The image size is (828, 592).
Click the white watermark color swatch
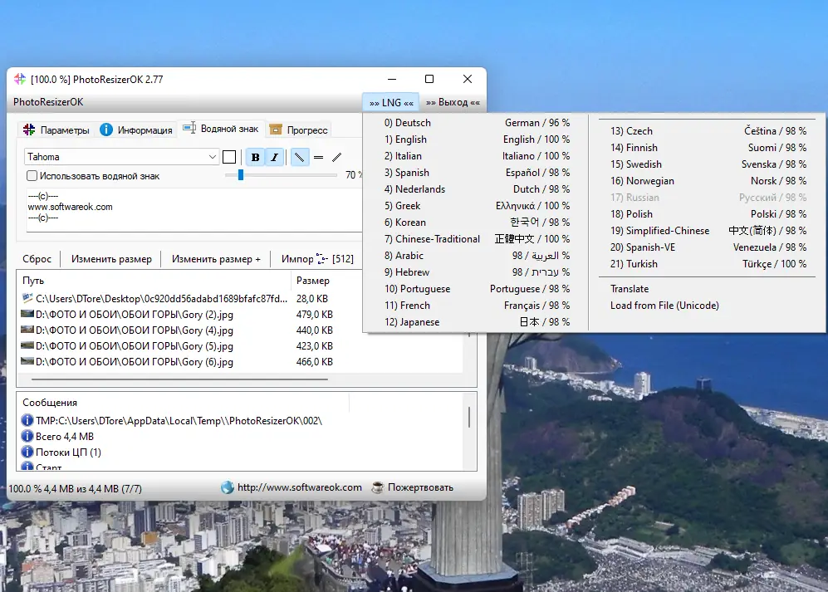(x=229, y=157)
